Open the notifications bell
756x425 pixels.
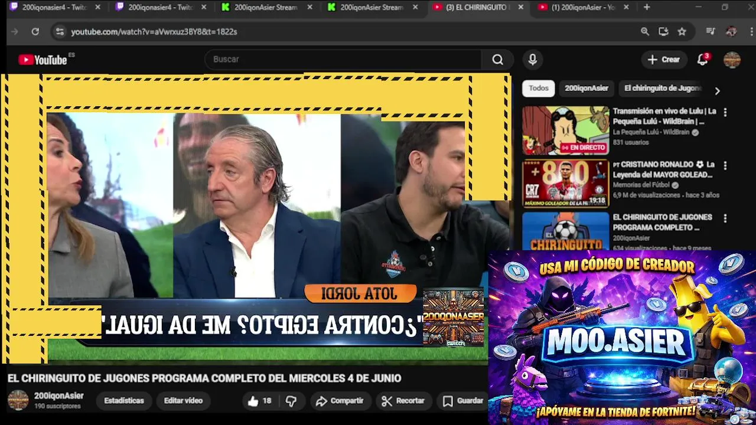[x=702, y=59]
